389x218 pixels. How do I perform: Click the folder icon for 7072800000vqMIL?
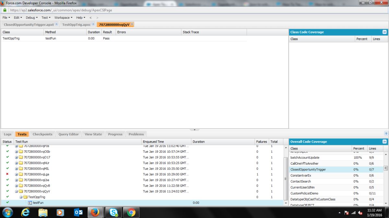point(21,169)
